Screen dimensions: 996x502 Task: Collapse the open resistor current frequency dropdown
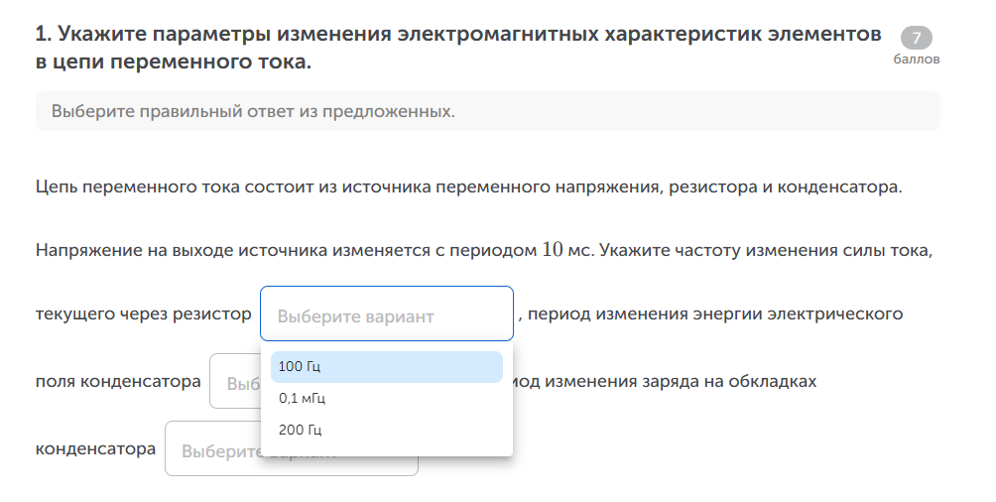coord(386,314)
